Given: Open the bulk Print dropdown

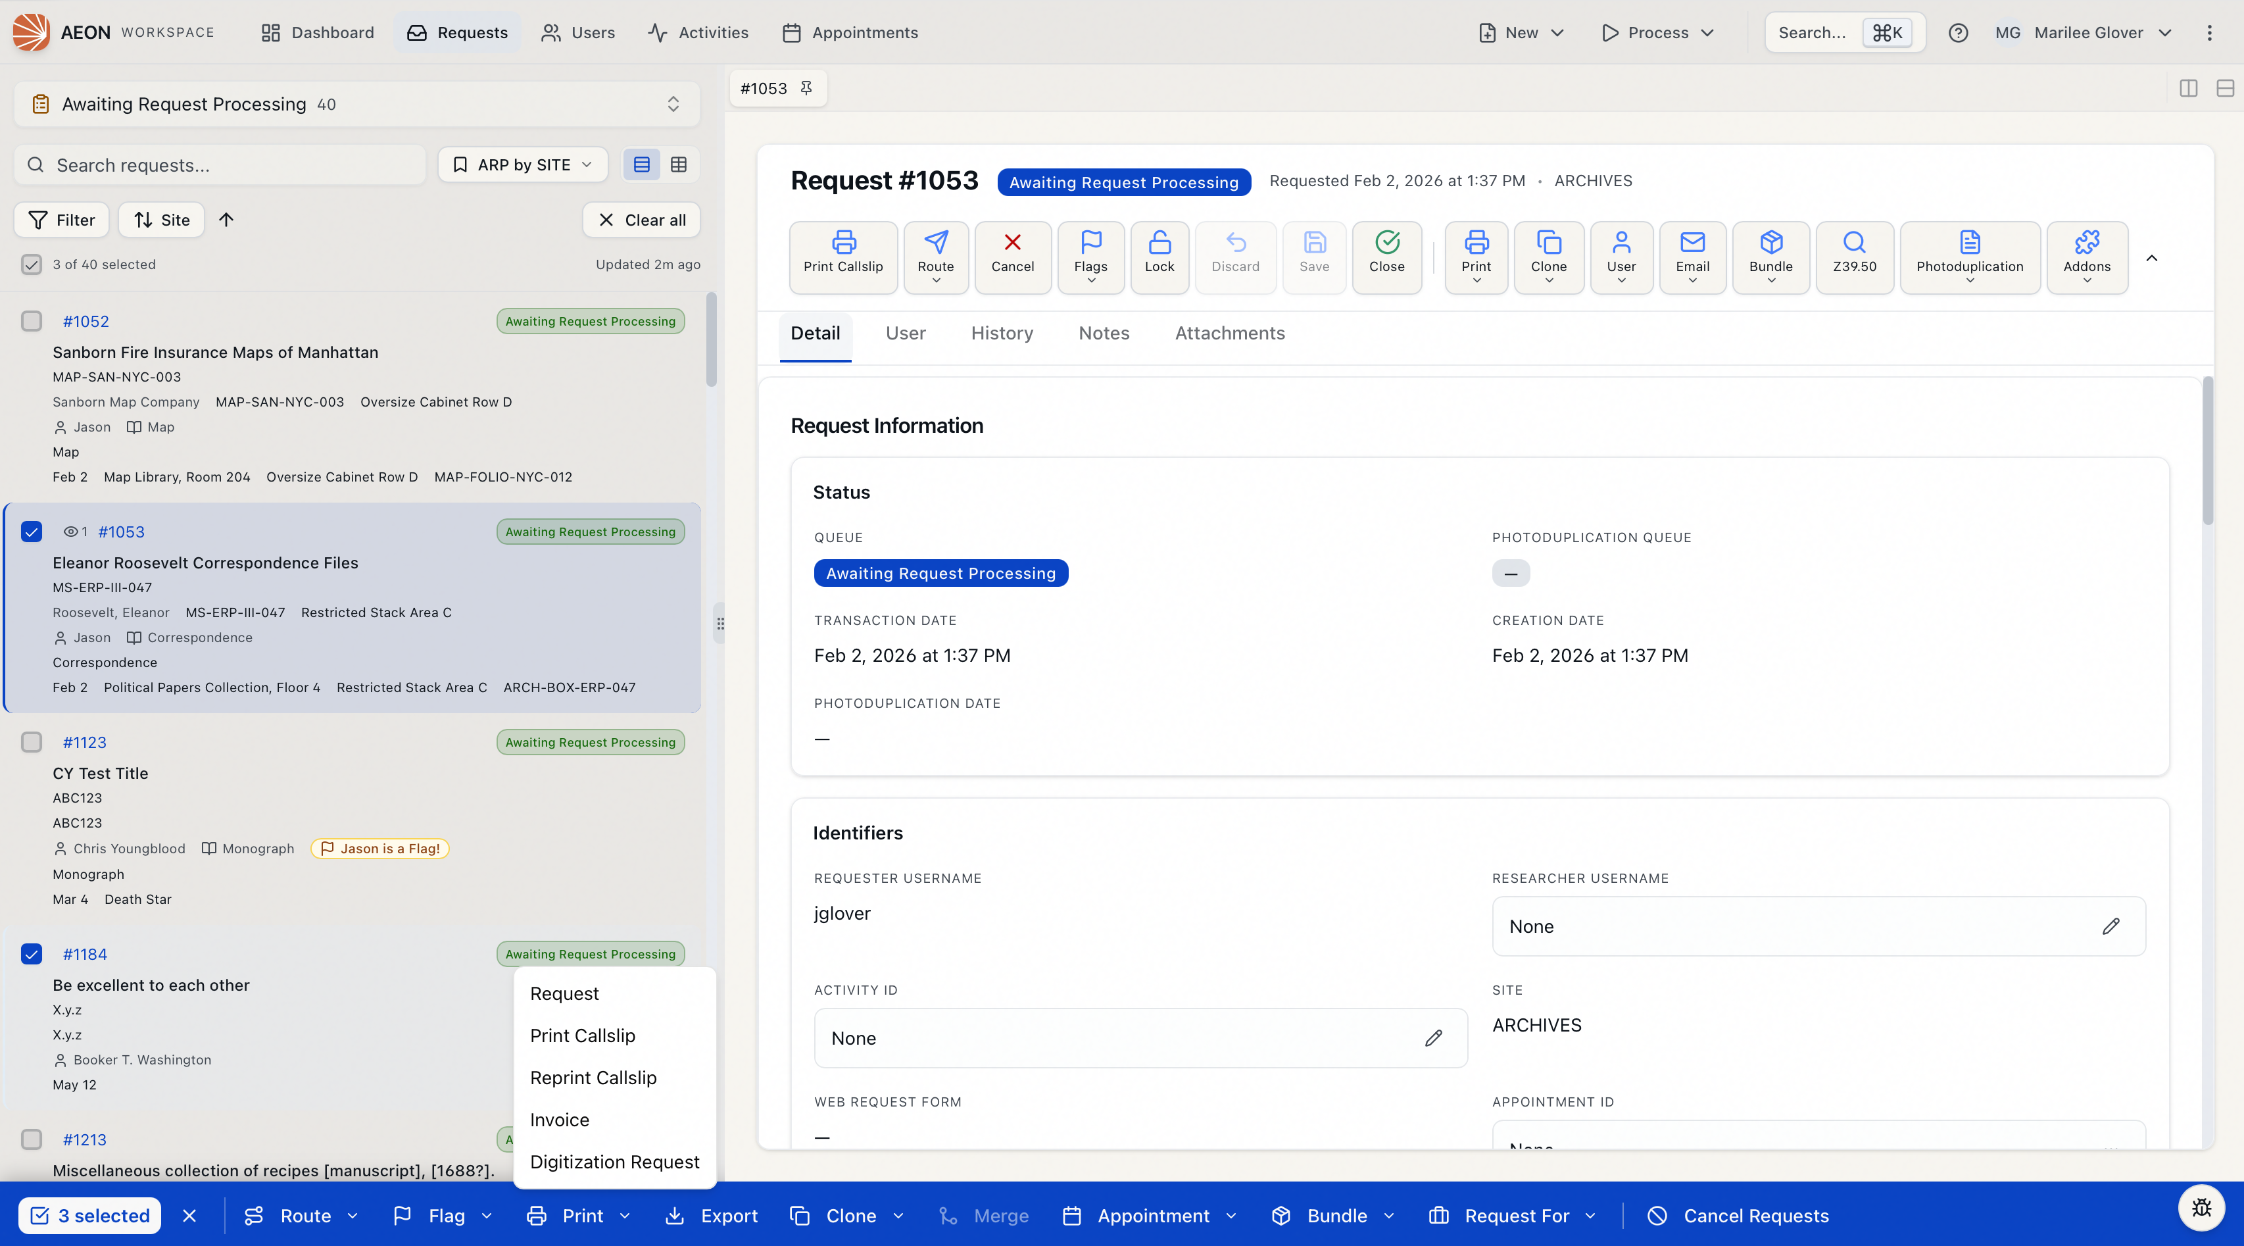Looking at the screenshot, I should [578, 1216].
